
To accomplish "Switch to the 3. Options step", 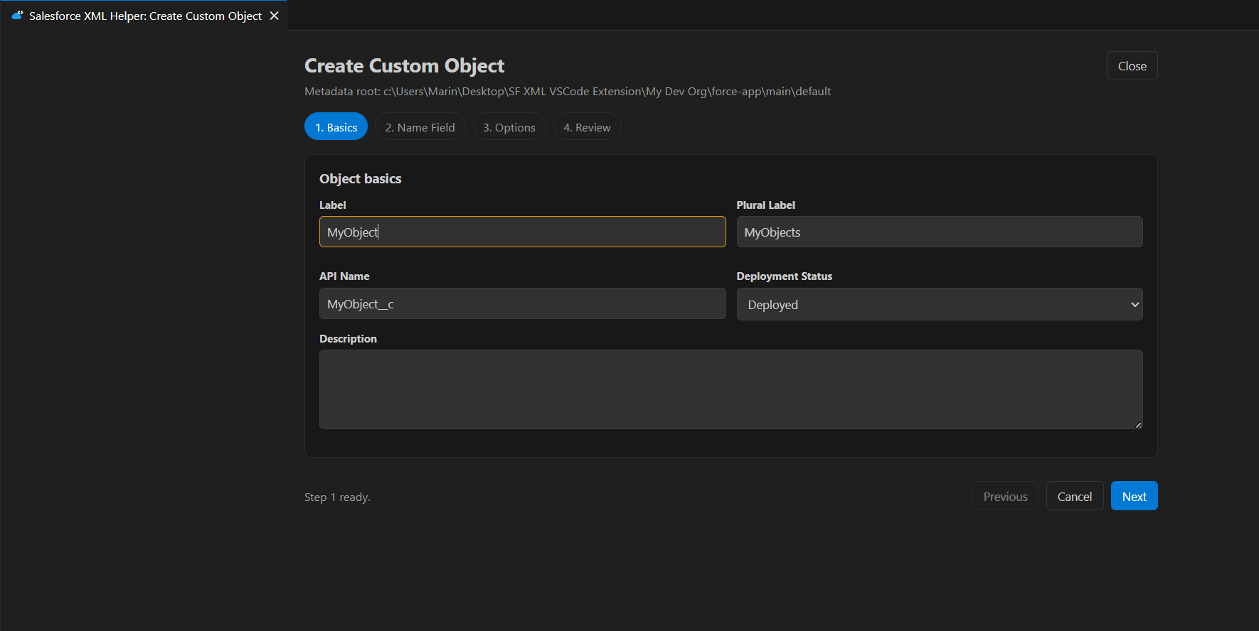I will [509, 126].
